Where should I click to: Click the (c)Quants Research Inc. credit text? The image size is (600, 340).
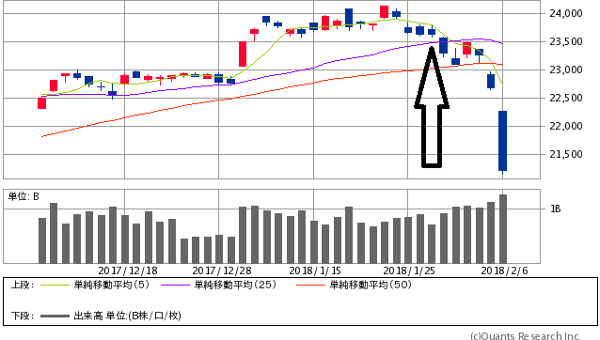tap(525, 335)
